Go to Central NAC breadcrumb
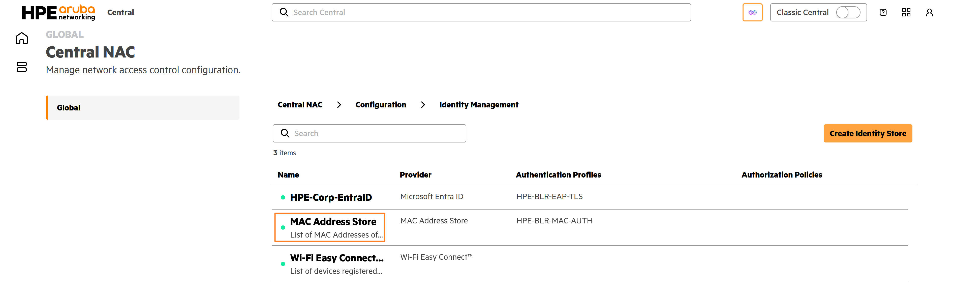The image size is (953, 292). click(x=300, y=105)
